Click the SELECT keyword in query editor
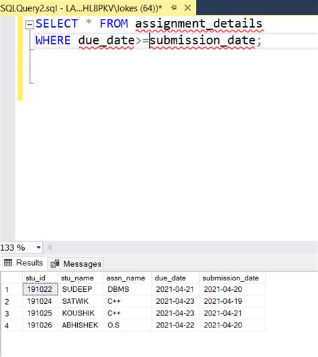This screenshot has height=357, width=318. [57, 24]
